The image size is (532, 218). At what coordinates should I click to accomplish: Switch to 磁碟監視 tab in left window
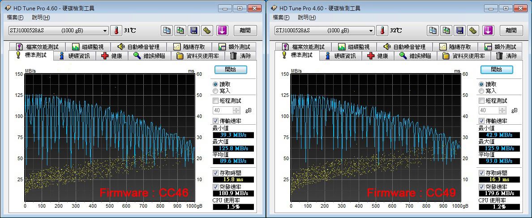87,47
